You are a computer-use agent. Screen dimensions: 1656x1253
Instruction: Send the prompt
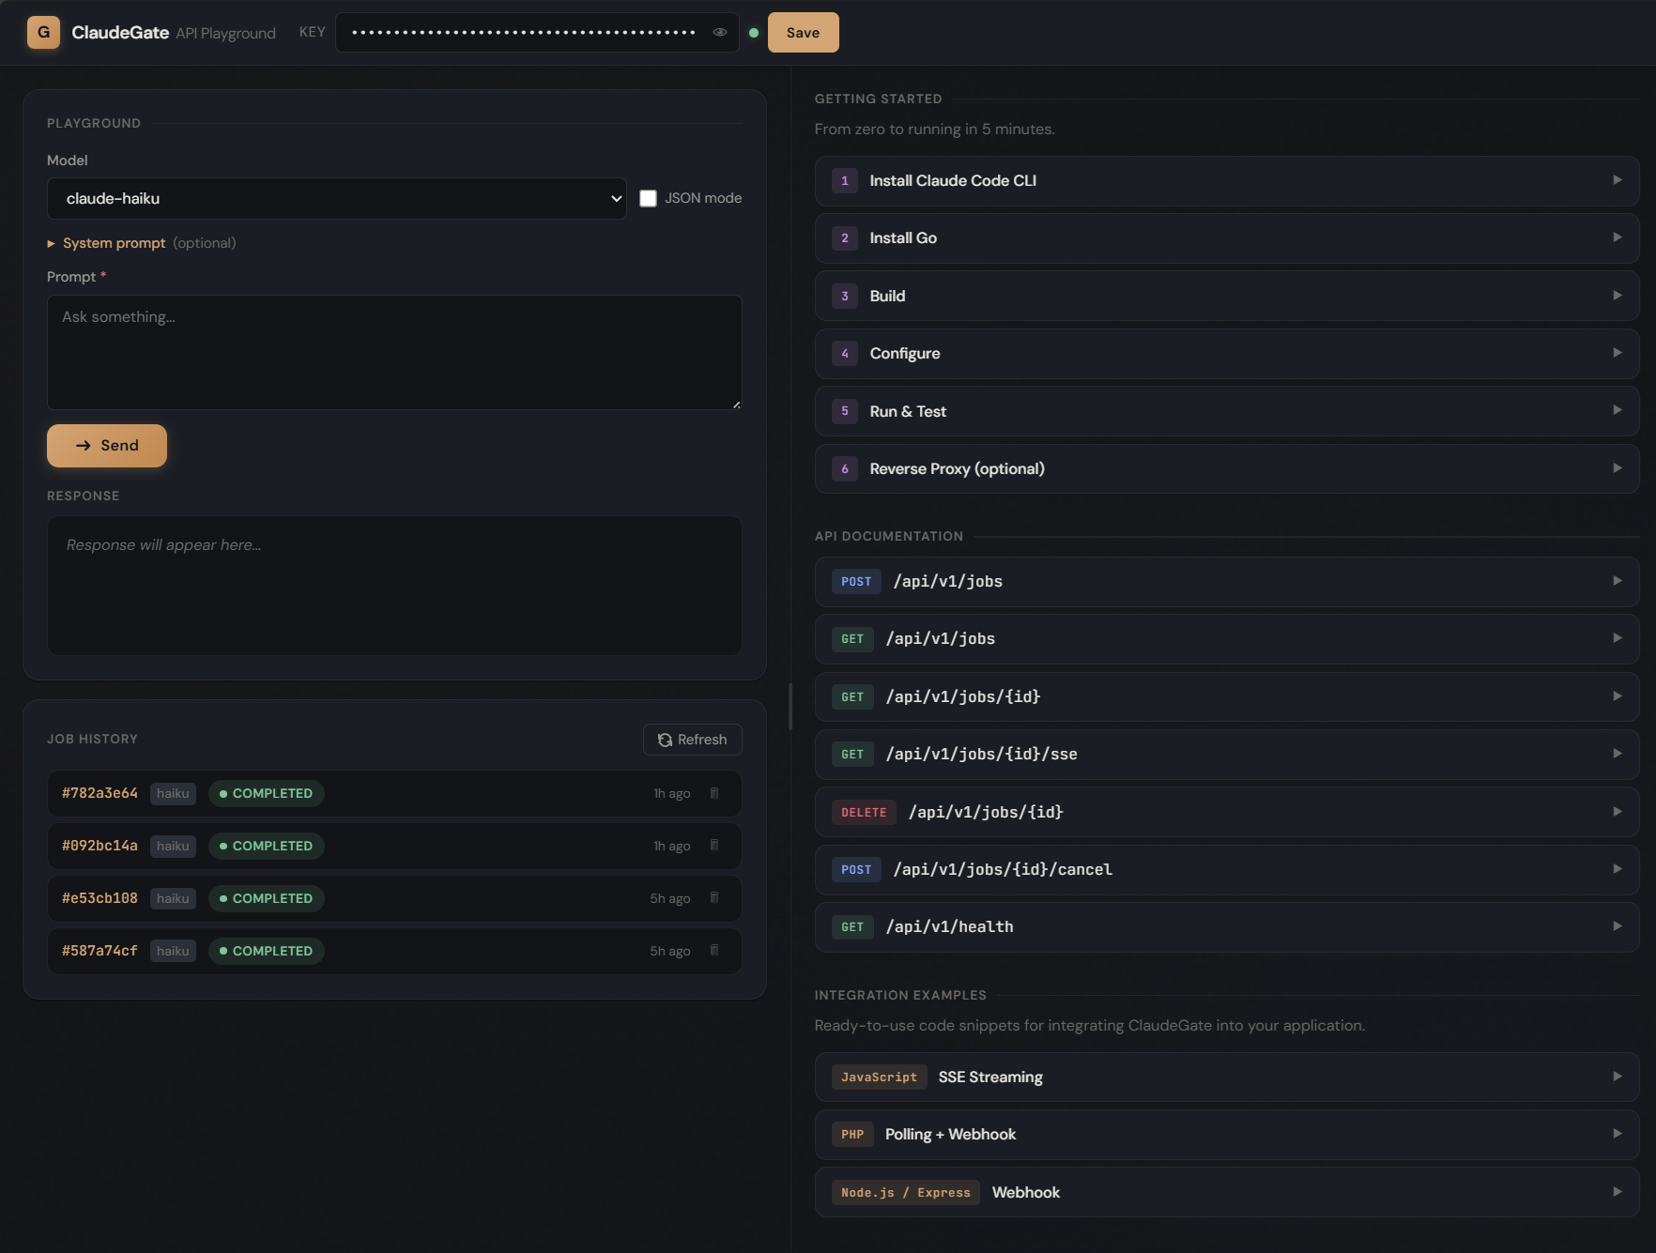tap(106, 445)
